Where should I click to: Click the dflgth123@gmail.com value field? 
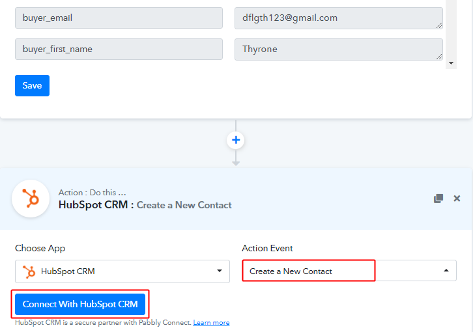(339, 18)
